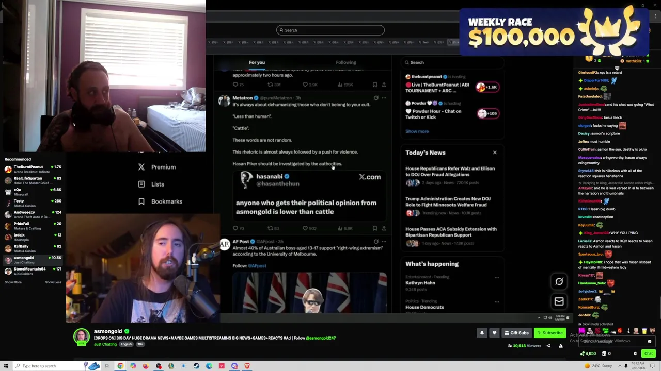Open Steam from the Windows taskbar
This screenshot has width=661, height=371.
(196, 366)
